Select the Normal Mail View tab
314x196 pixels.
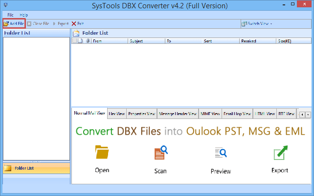[90, 113]
